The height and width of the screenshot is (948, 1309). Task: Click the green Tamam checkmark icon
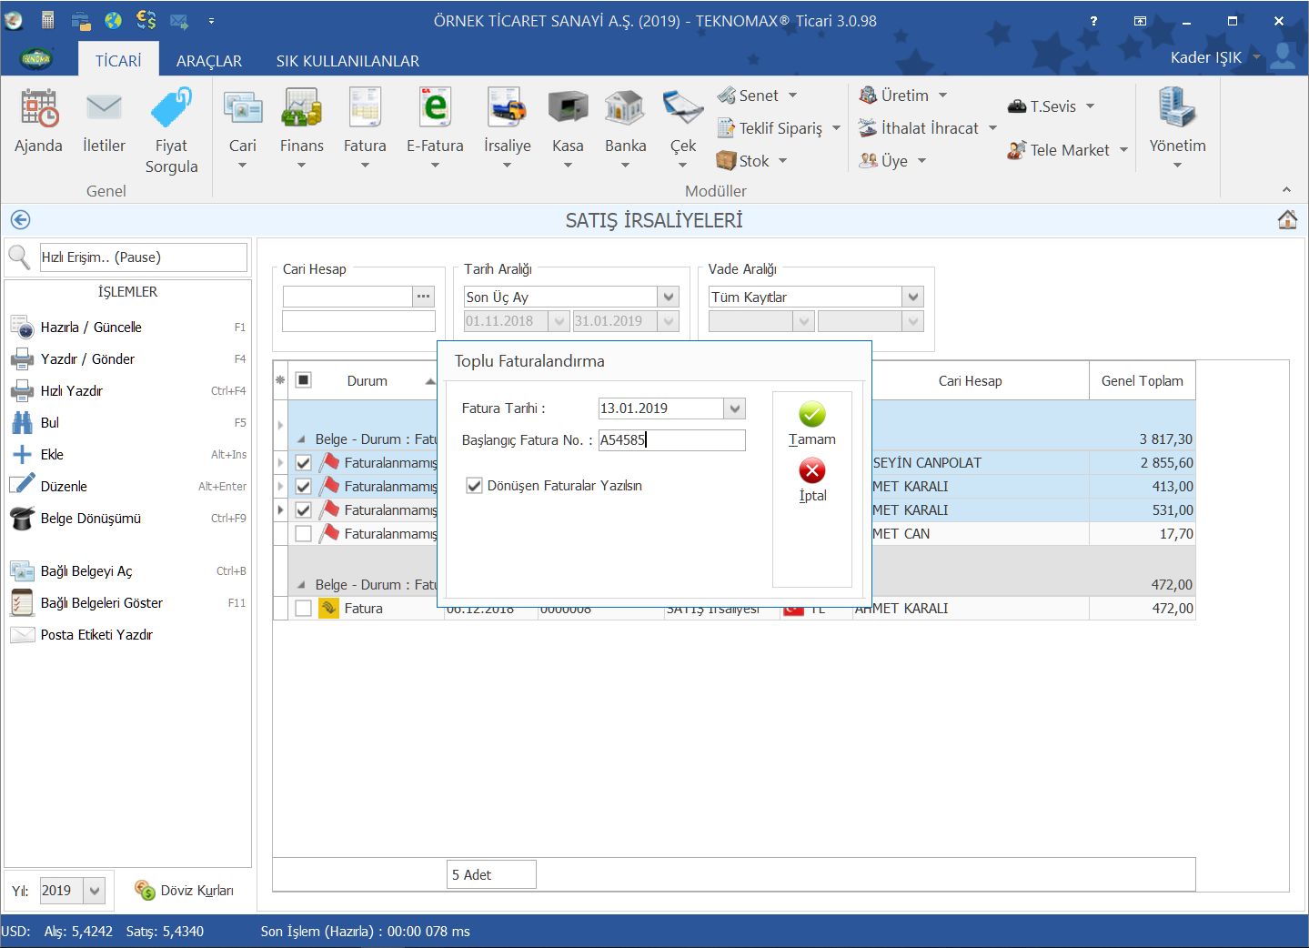tap(812, 415)
